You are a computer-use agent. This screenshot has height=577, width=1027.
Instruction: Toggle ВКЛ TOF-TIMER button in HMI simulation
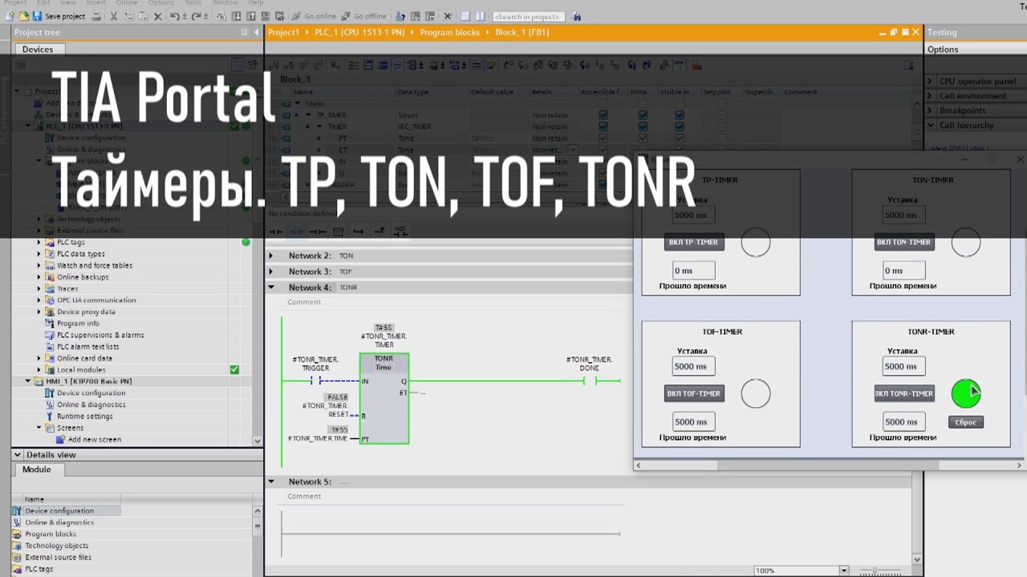coord(694,393)
